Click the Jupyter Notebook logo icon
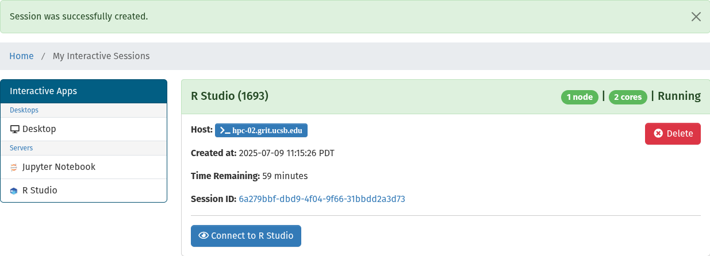The width and height of the screenshot is (710, 256). [14, 168]
